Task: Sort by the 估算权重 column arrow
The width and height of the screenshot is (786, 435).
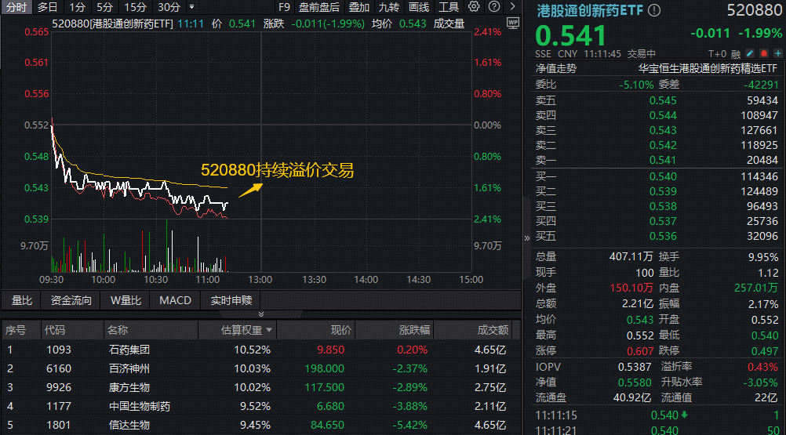Action: point(271,330)
